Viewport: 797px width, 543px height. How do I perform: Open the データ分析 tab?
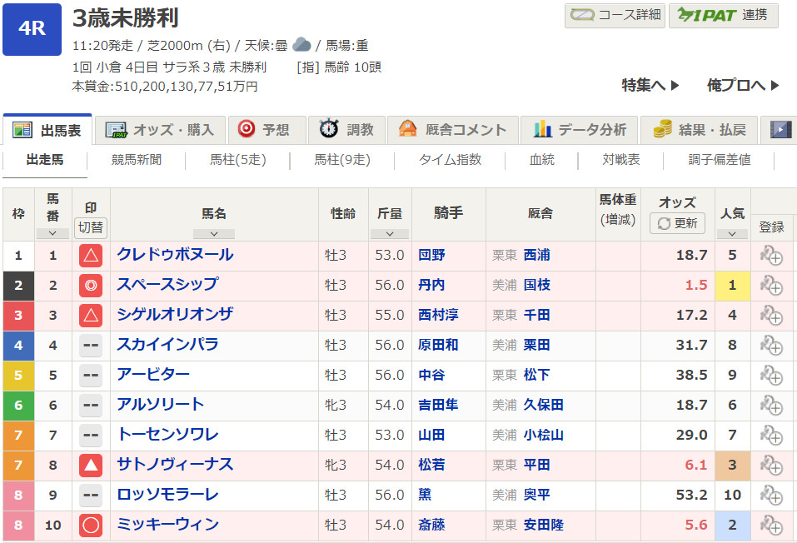tap(580, 130)
